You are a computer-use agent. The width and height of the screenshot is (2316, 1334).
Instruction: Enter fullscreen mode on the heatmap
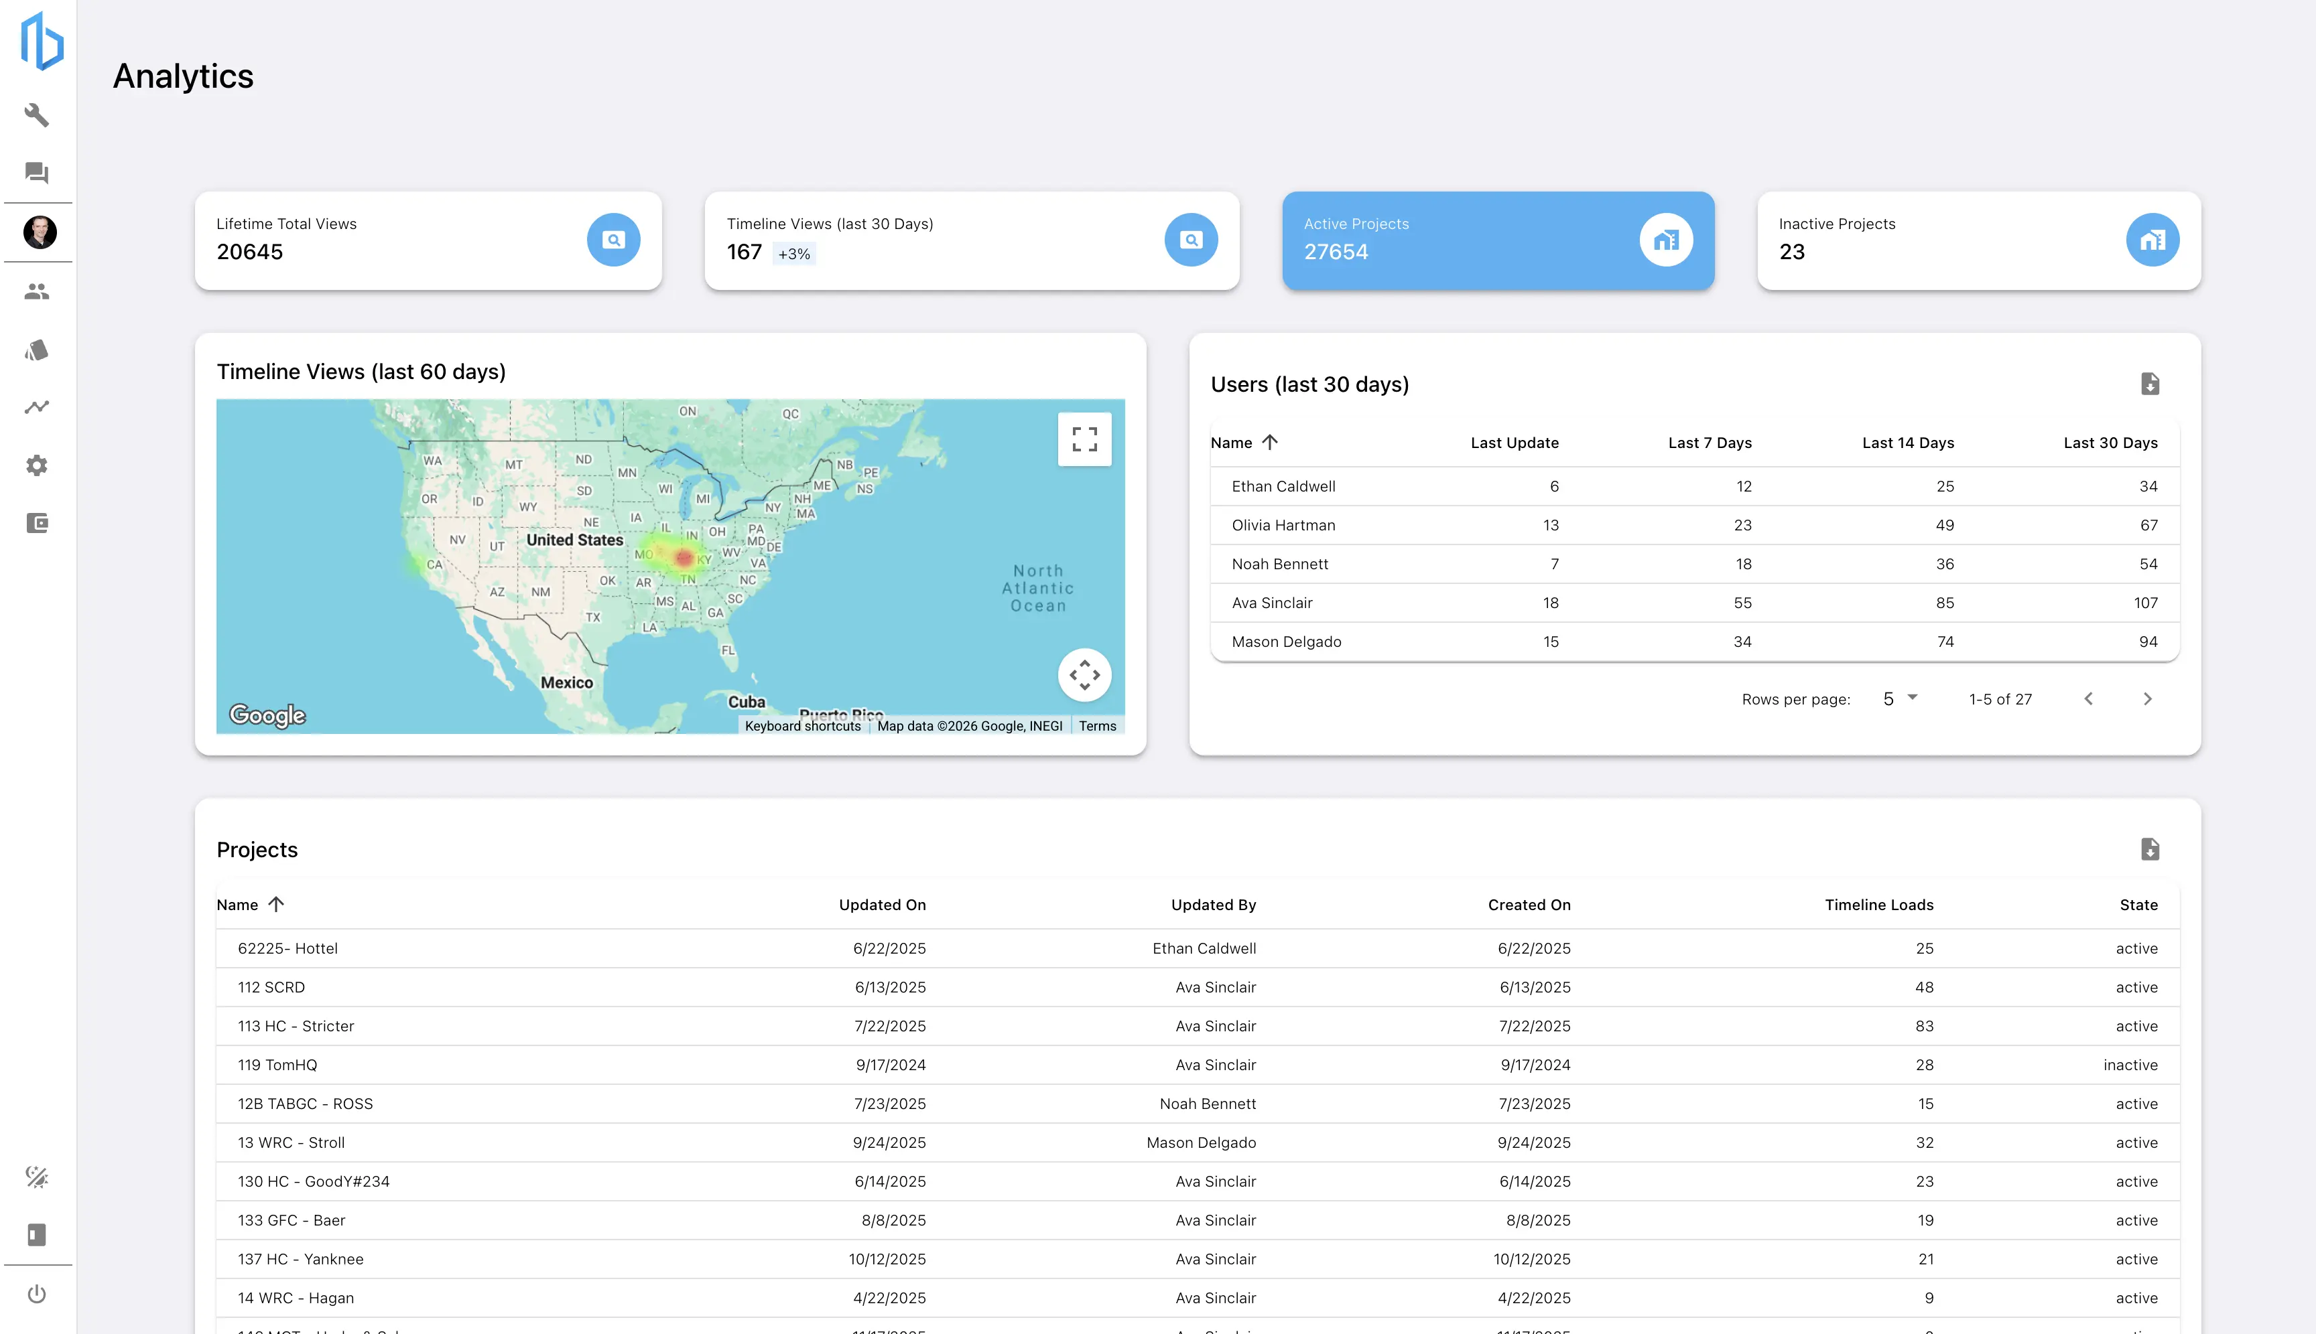(1085, 440)
